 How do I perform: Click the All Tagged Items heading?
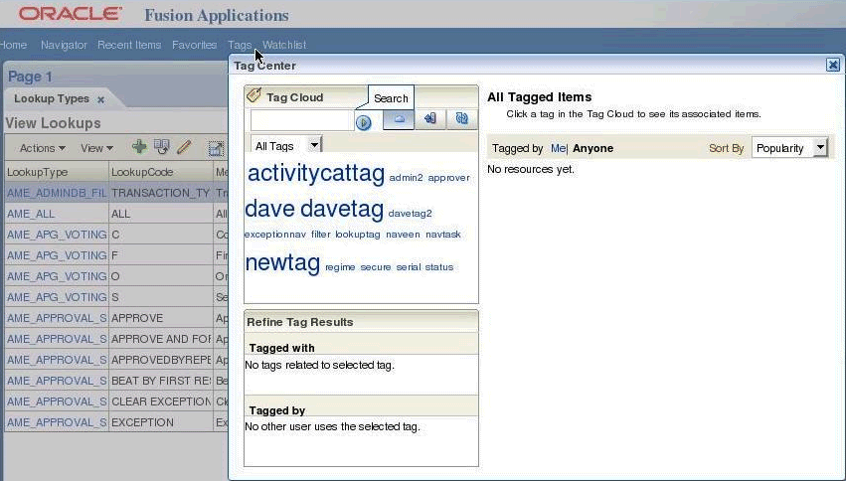pyautogui.click(x=540, y=97)
